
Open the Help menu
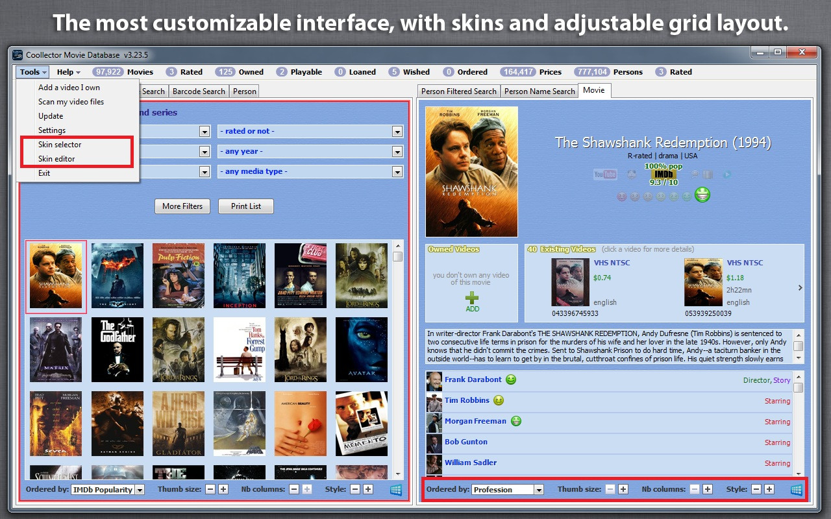(x=68, y=72)
